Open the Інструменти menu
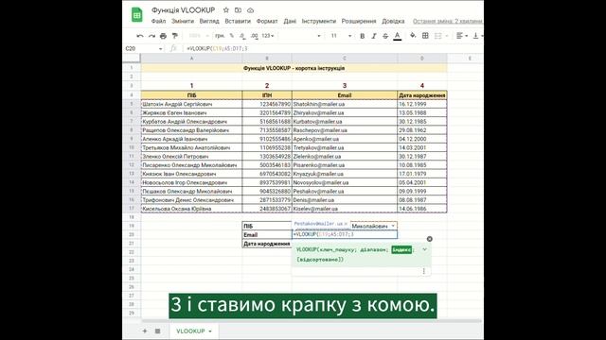 tap(319, 21)
